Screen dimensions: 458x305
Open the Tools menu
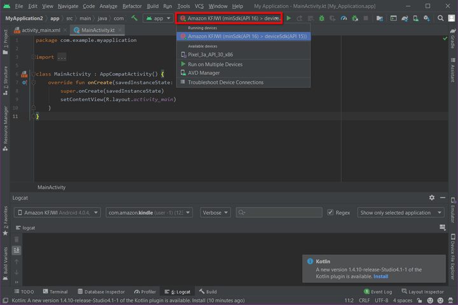pos(183,6)
